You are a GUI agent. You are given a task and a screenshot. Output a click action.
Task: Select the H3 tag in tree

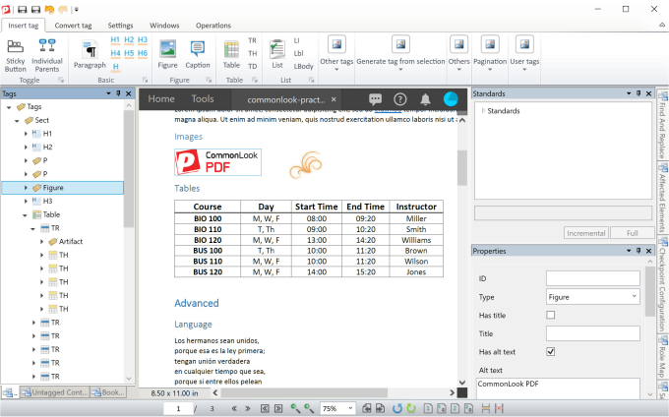[x=48, y=201]
